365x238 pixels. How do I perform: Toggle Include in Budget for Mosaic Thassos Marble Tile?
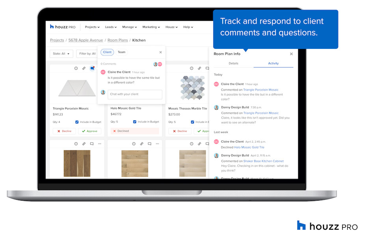pyautogui.click(x=192, y=122)
